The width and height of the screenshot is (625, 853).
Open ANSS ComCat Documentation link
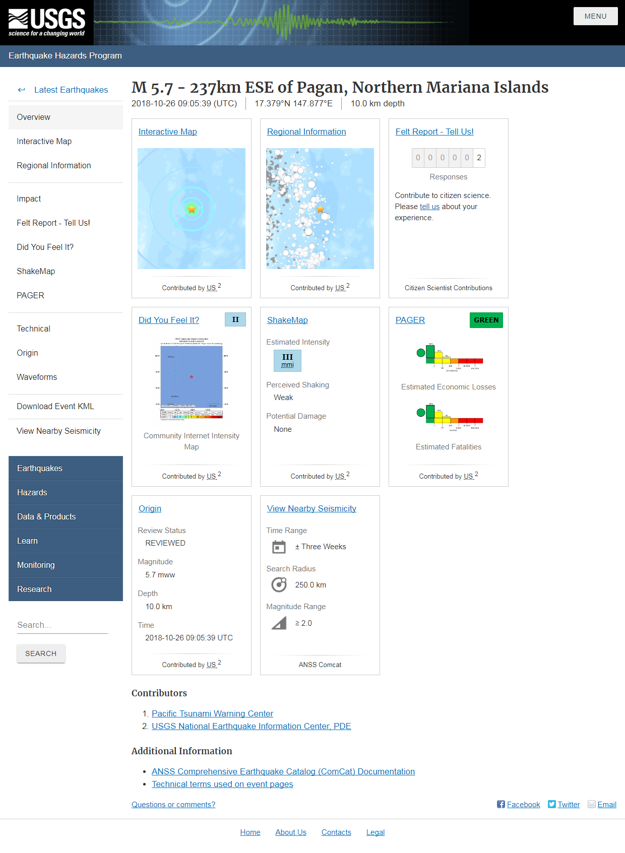[x=283, y=771]
